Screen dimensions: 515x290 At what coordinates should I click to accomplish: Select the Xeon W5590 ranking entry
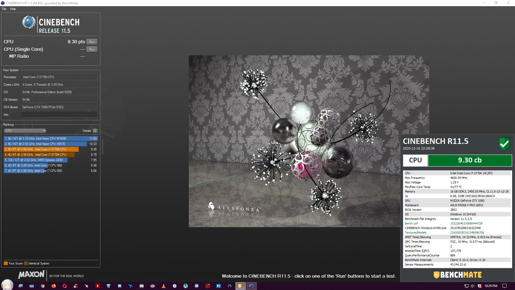[x=51, y=139]
